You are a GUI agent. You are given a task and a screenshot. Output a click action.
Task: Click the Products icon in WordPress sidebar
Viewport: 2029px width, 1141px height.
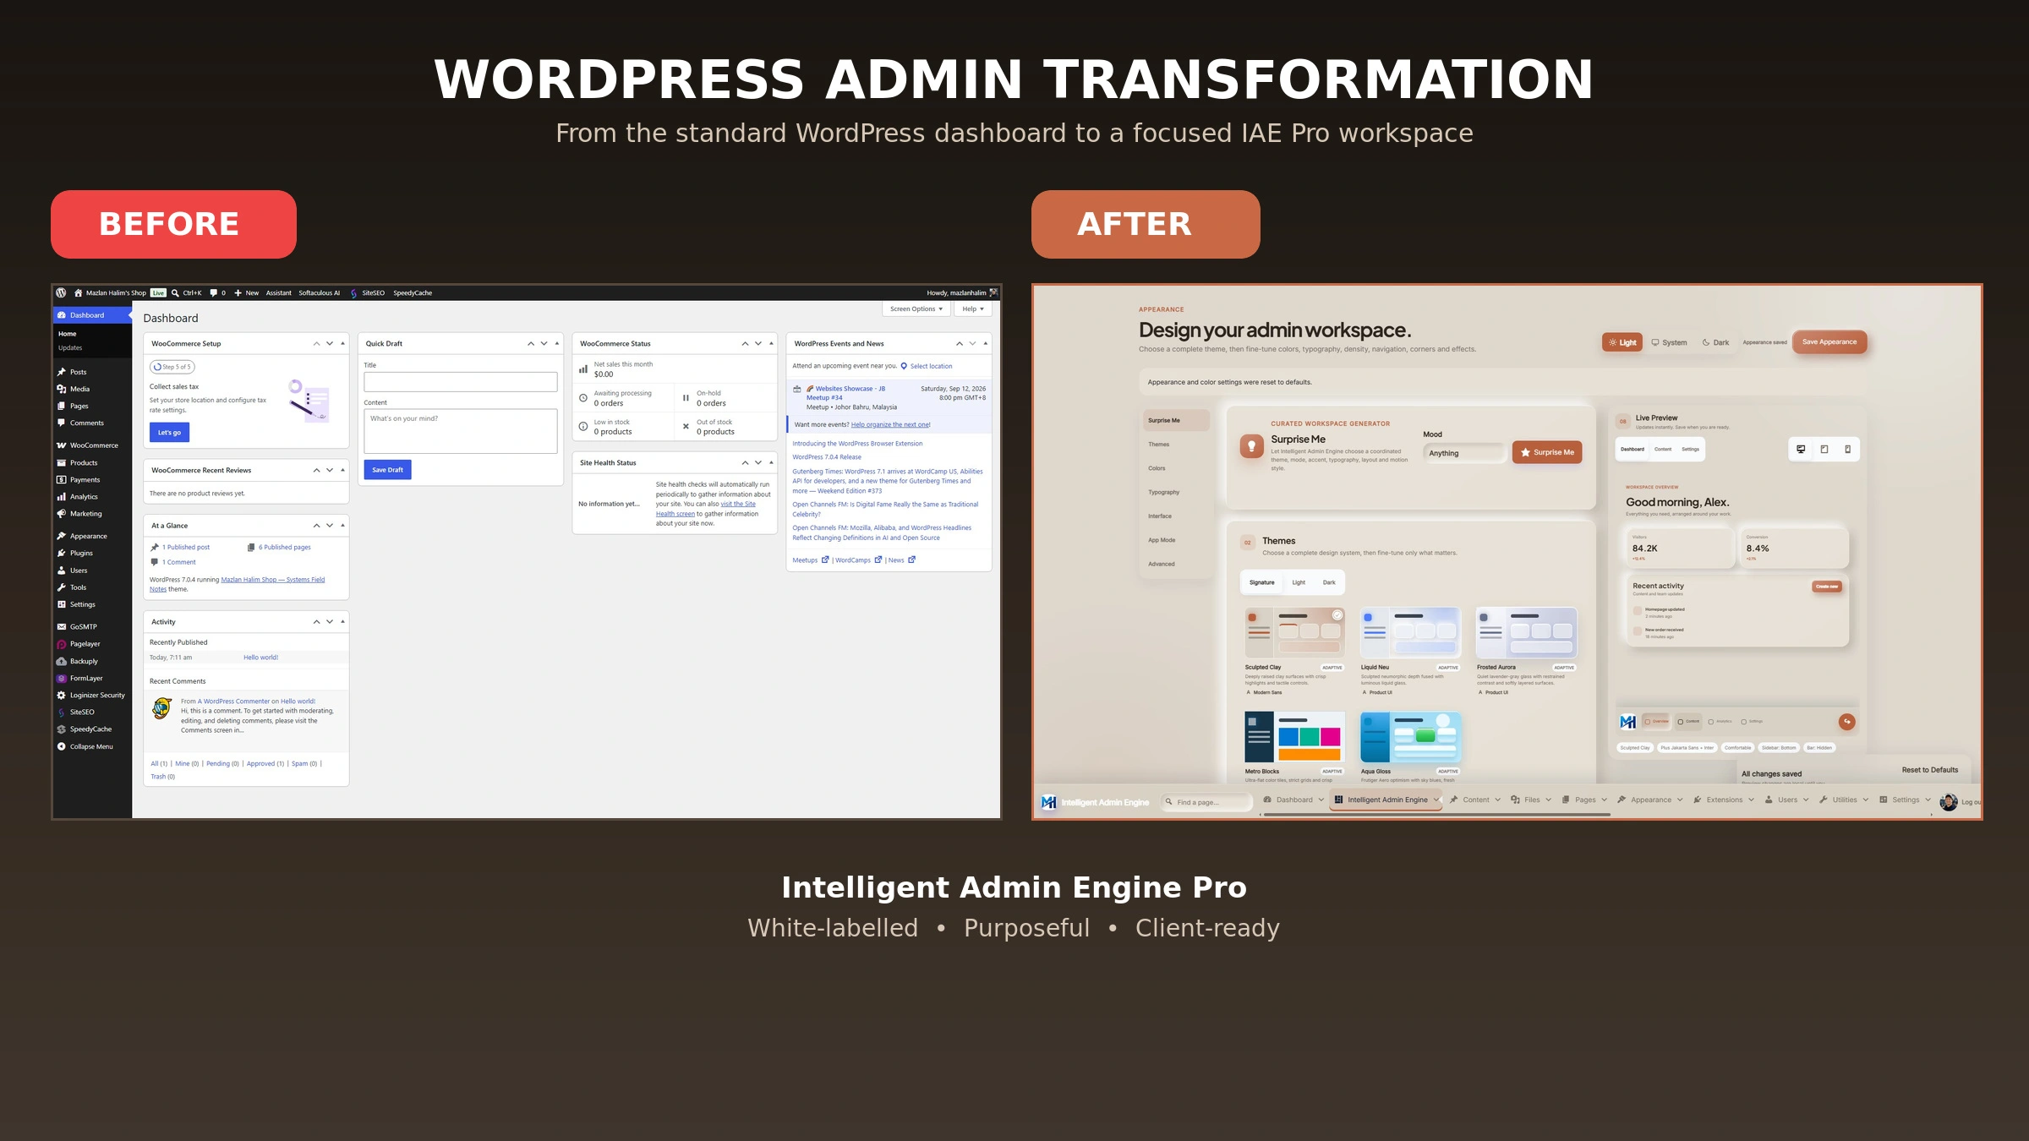coord(61,462)
